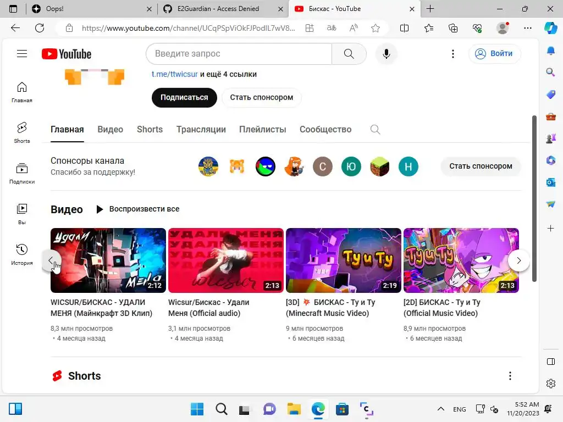Open Collections in Edge toolbar

[453, 28]
